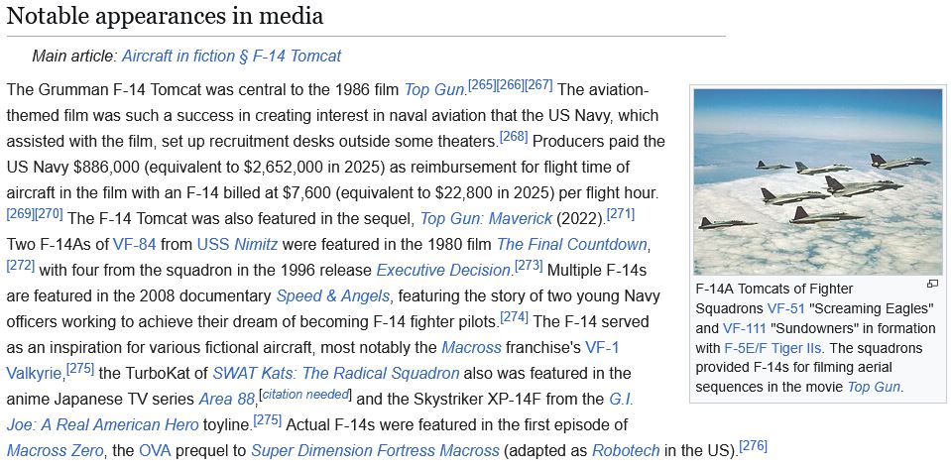Screen dimensions: 951x469
Task: Open Super Dimension Fortress Macross link
Action: click(375, 451)
